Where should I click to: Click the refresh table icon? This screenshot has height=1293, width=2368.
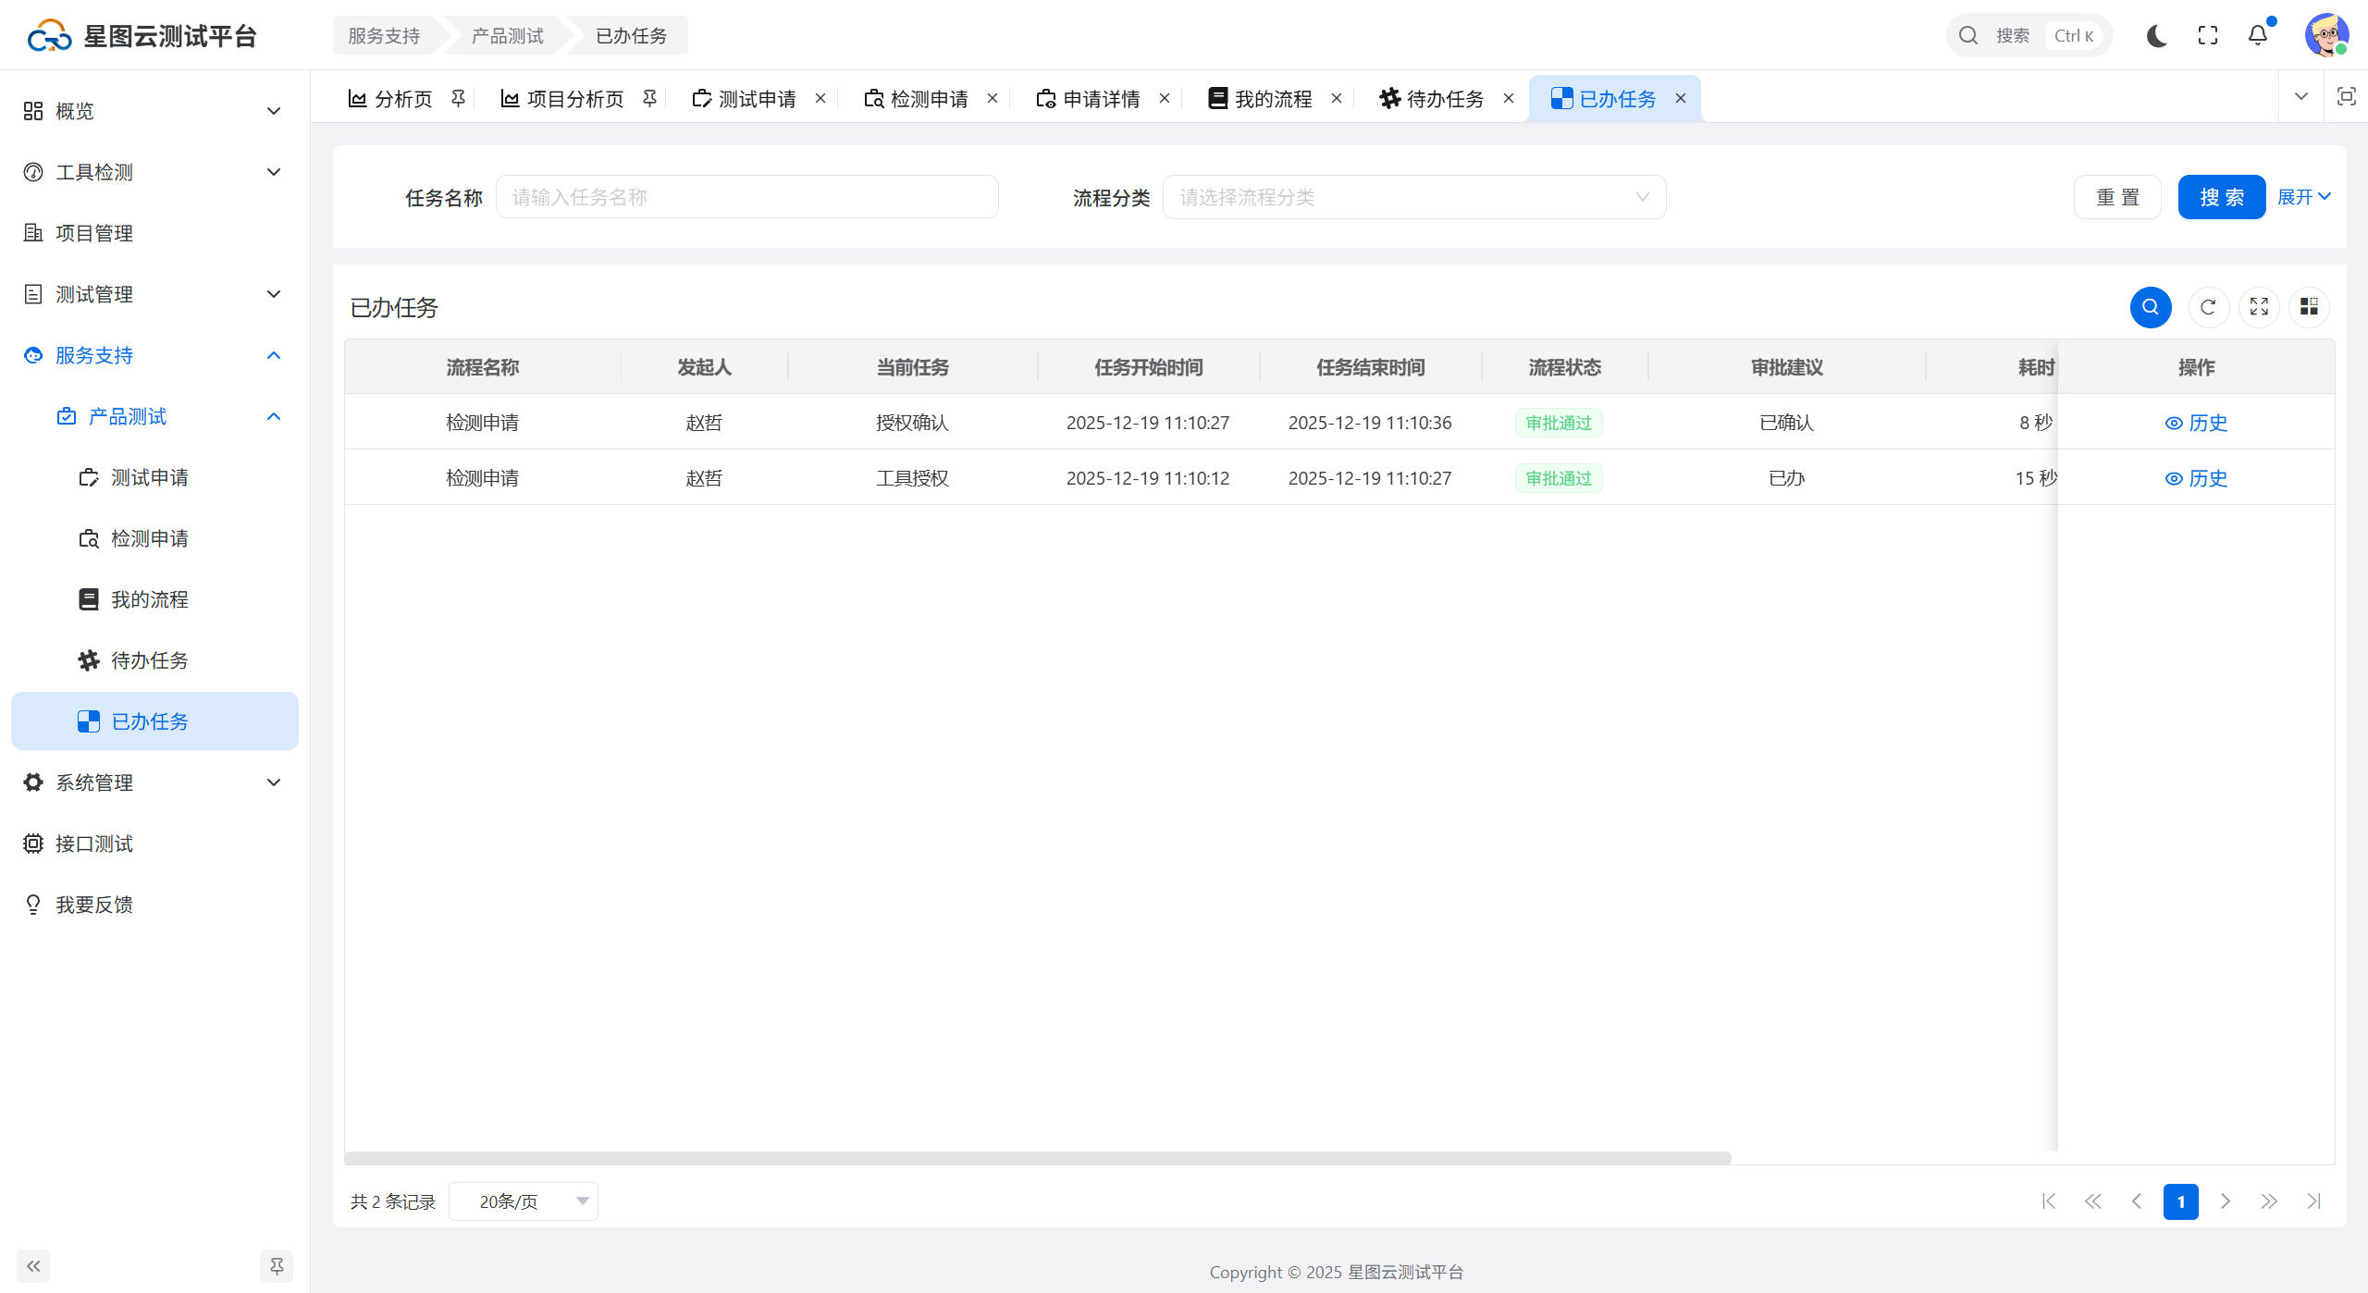click(x=2208, y=307)
